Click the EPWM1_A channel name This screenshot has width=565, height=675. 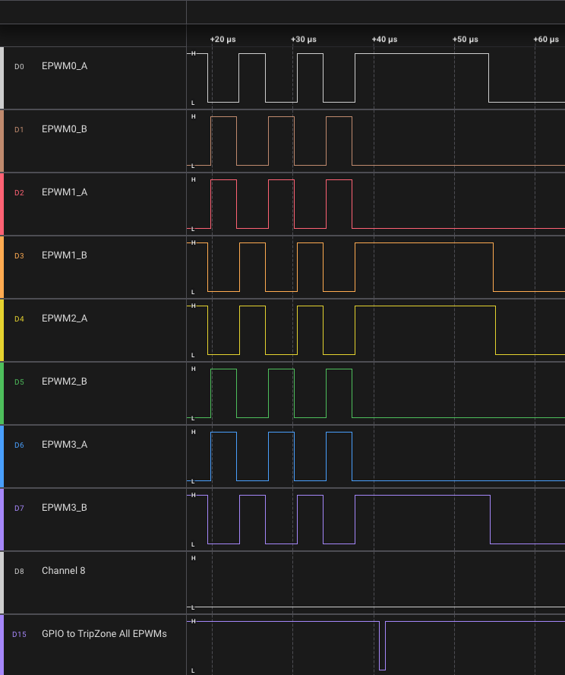point(65,192)
